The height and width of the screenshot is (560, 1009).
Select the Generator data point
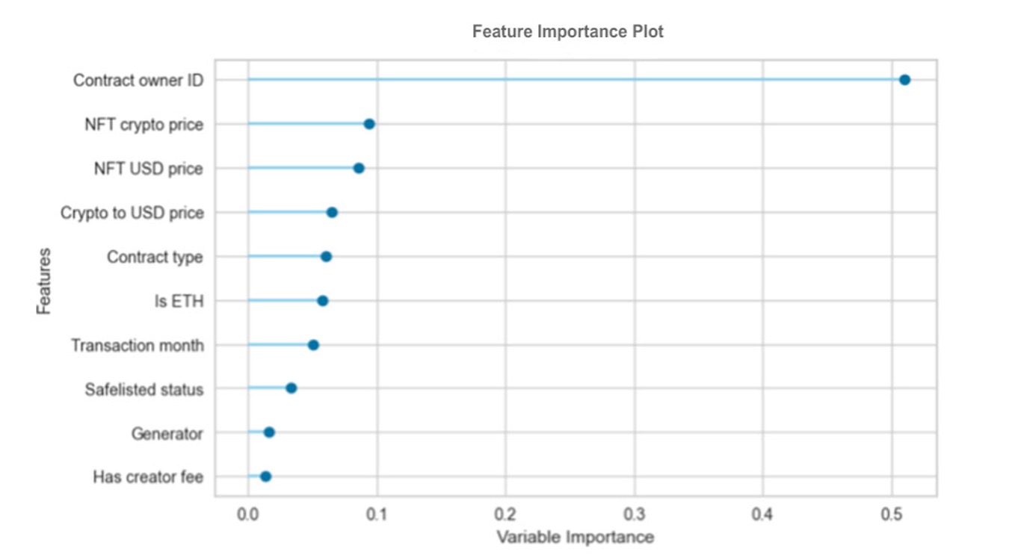(x=269, y=432)
